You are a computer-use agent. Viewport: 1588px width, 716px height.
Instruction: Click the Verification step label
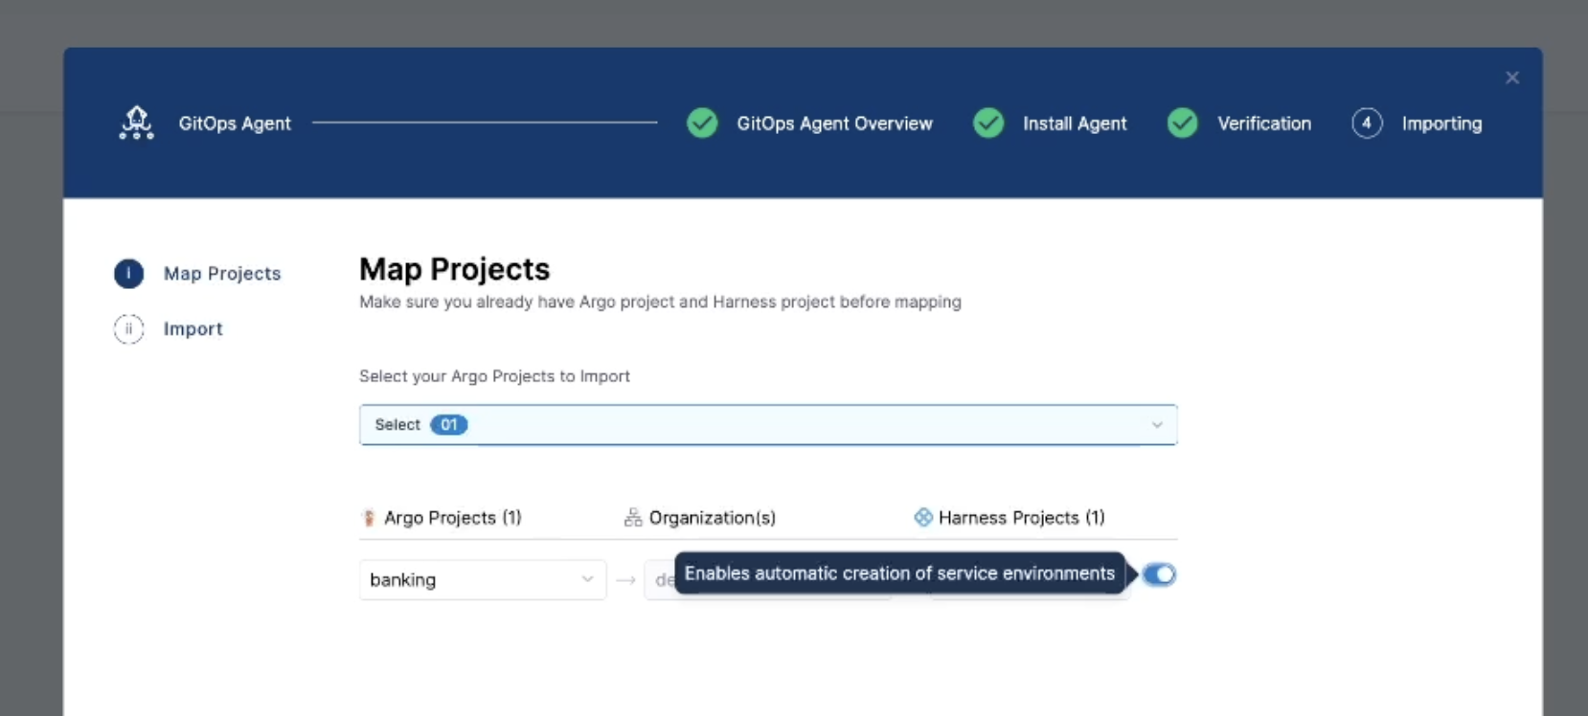pos(1264,123)
